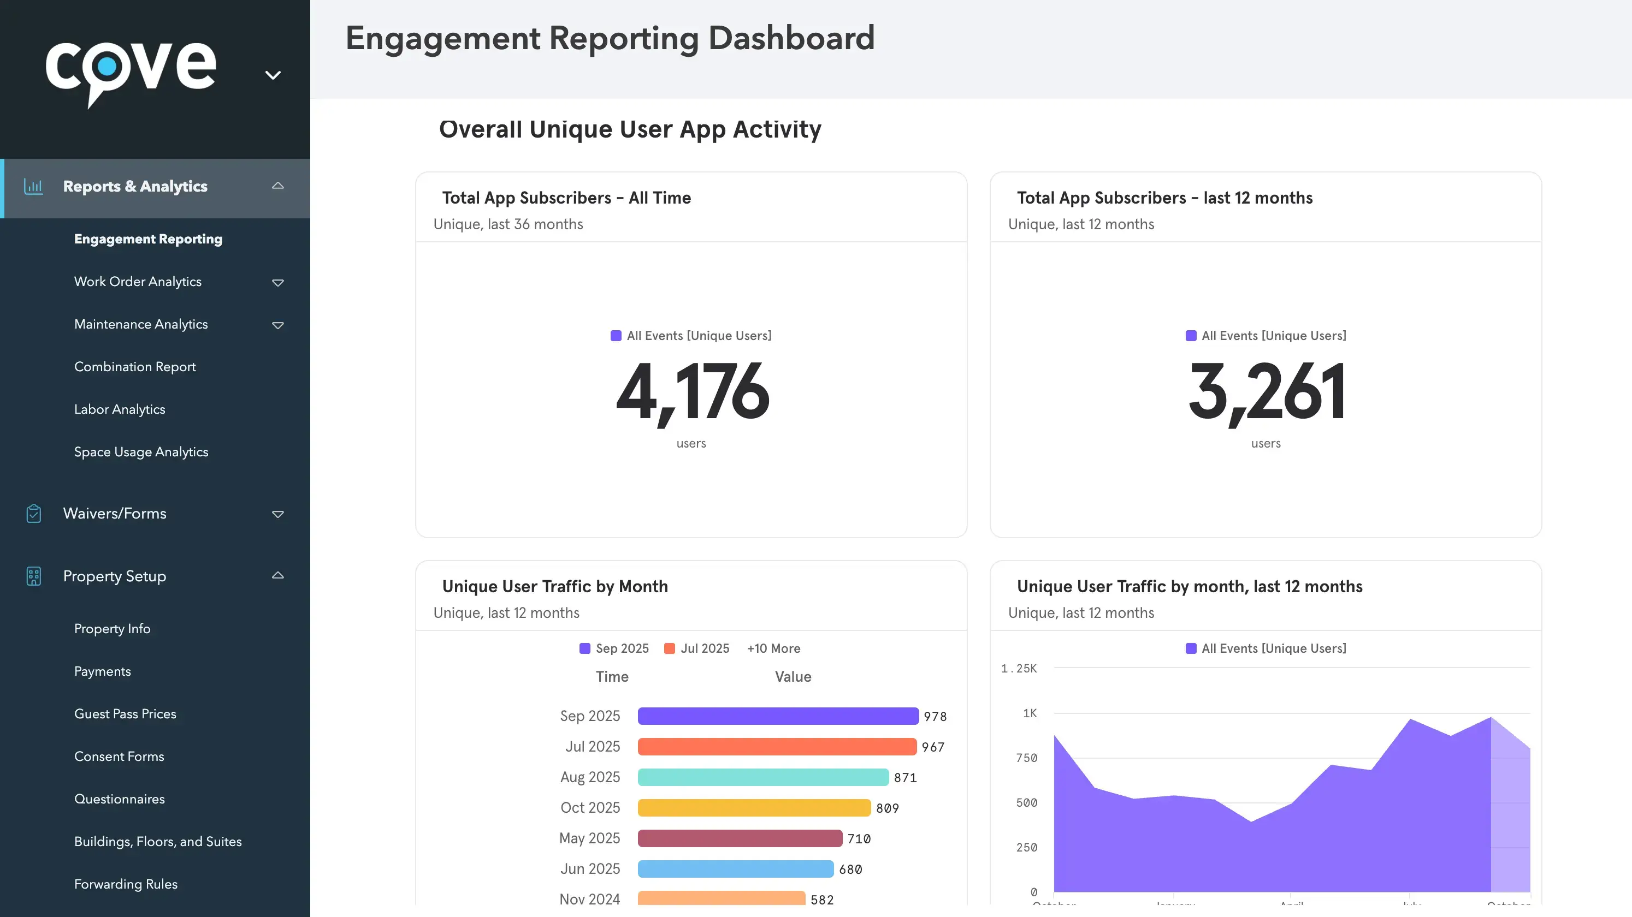1632x917 pixels.
Task: Open the Waivers/Forms dropdown
Action: pyautogui.click(x=278, y=514)
